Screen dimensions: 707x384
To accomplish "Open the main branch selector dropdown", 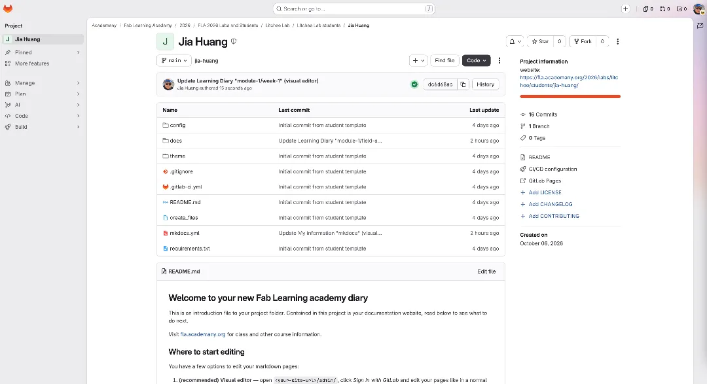I will click(174, 60).
